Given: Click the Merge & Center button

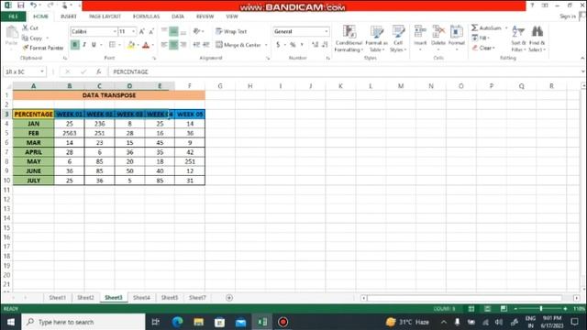Looking at the screenshot, I should [x=238, y=45].
